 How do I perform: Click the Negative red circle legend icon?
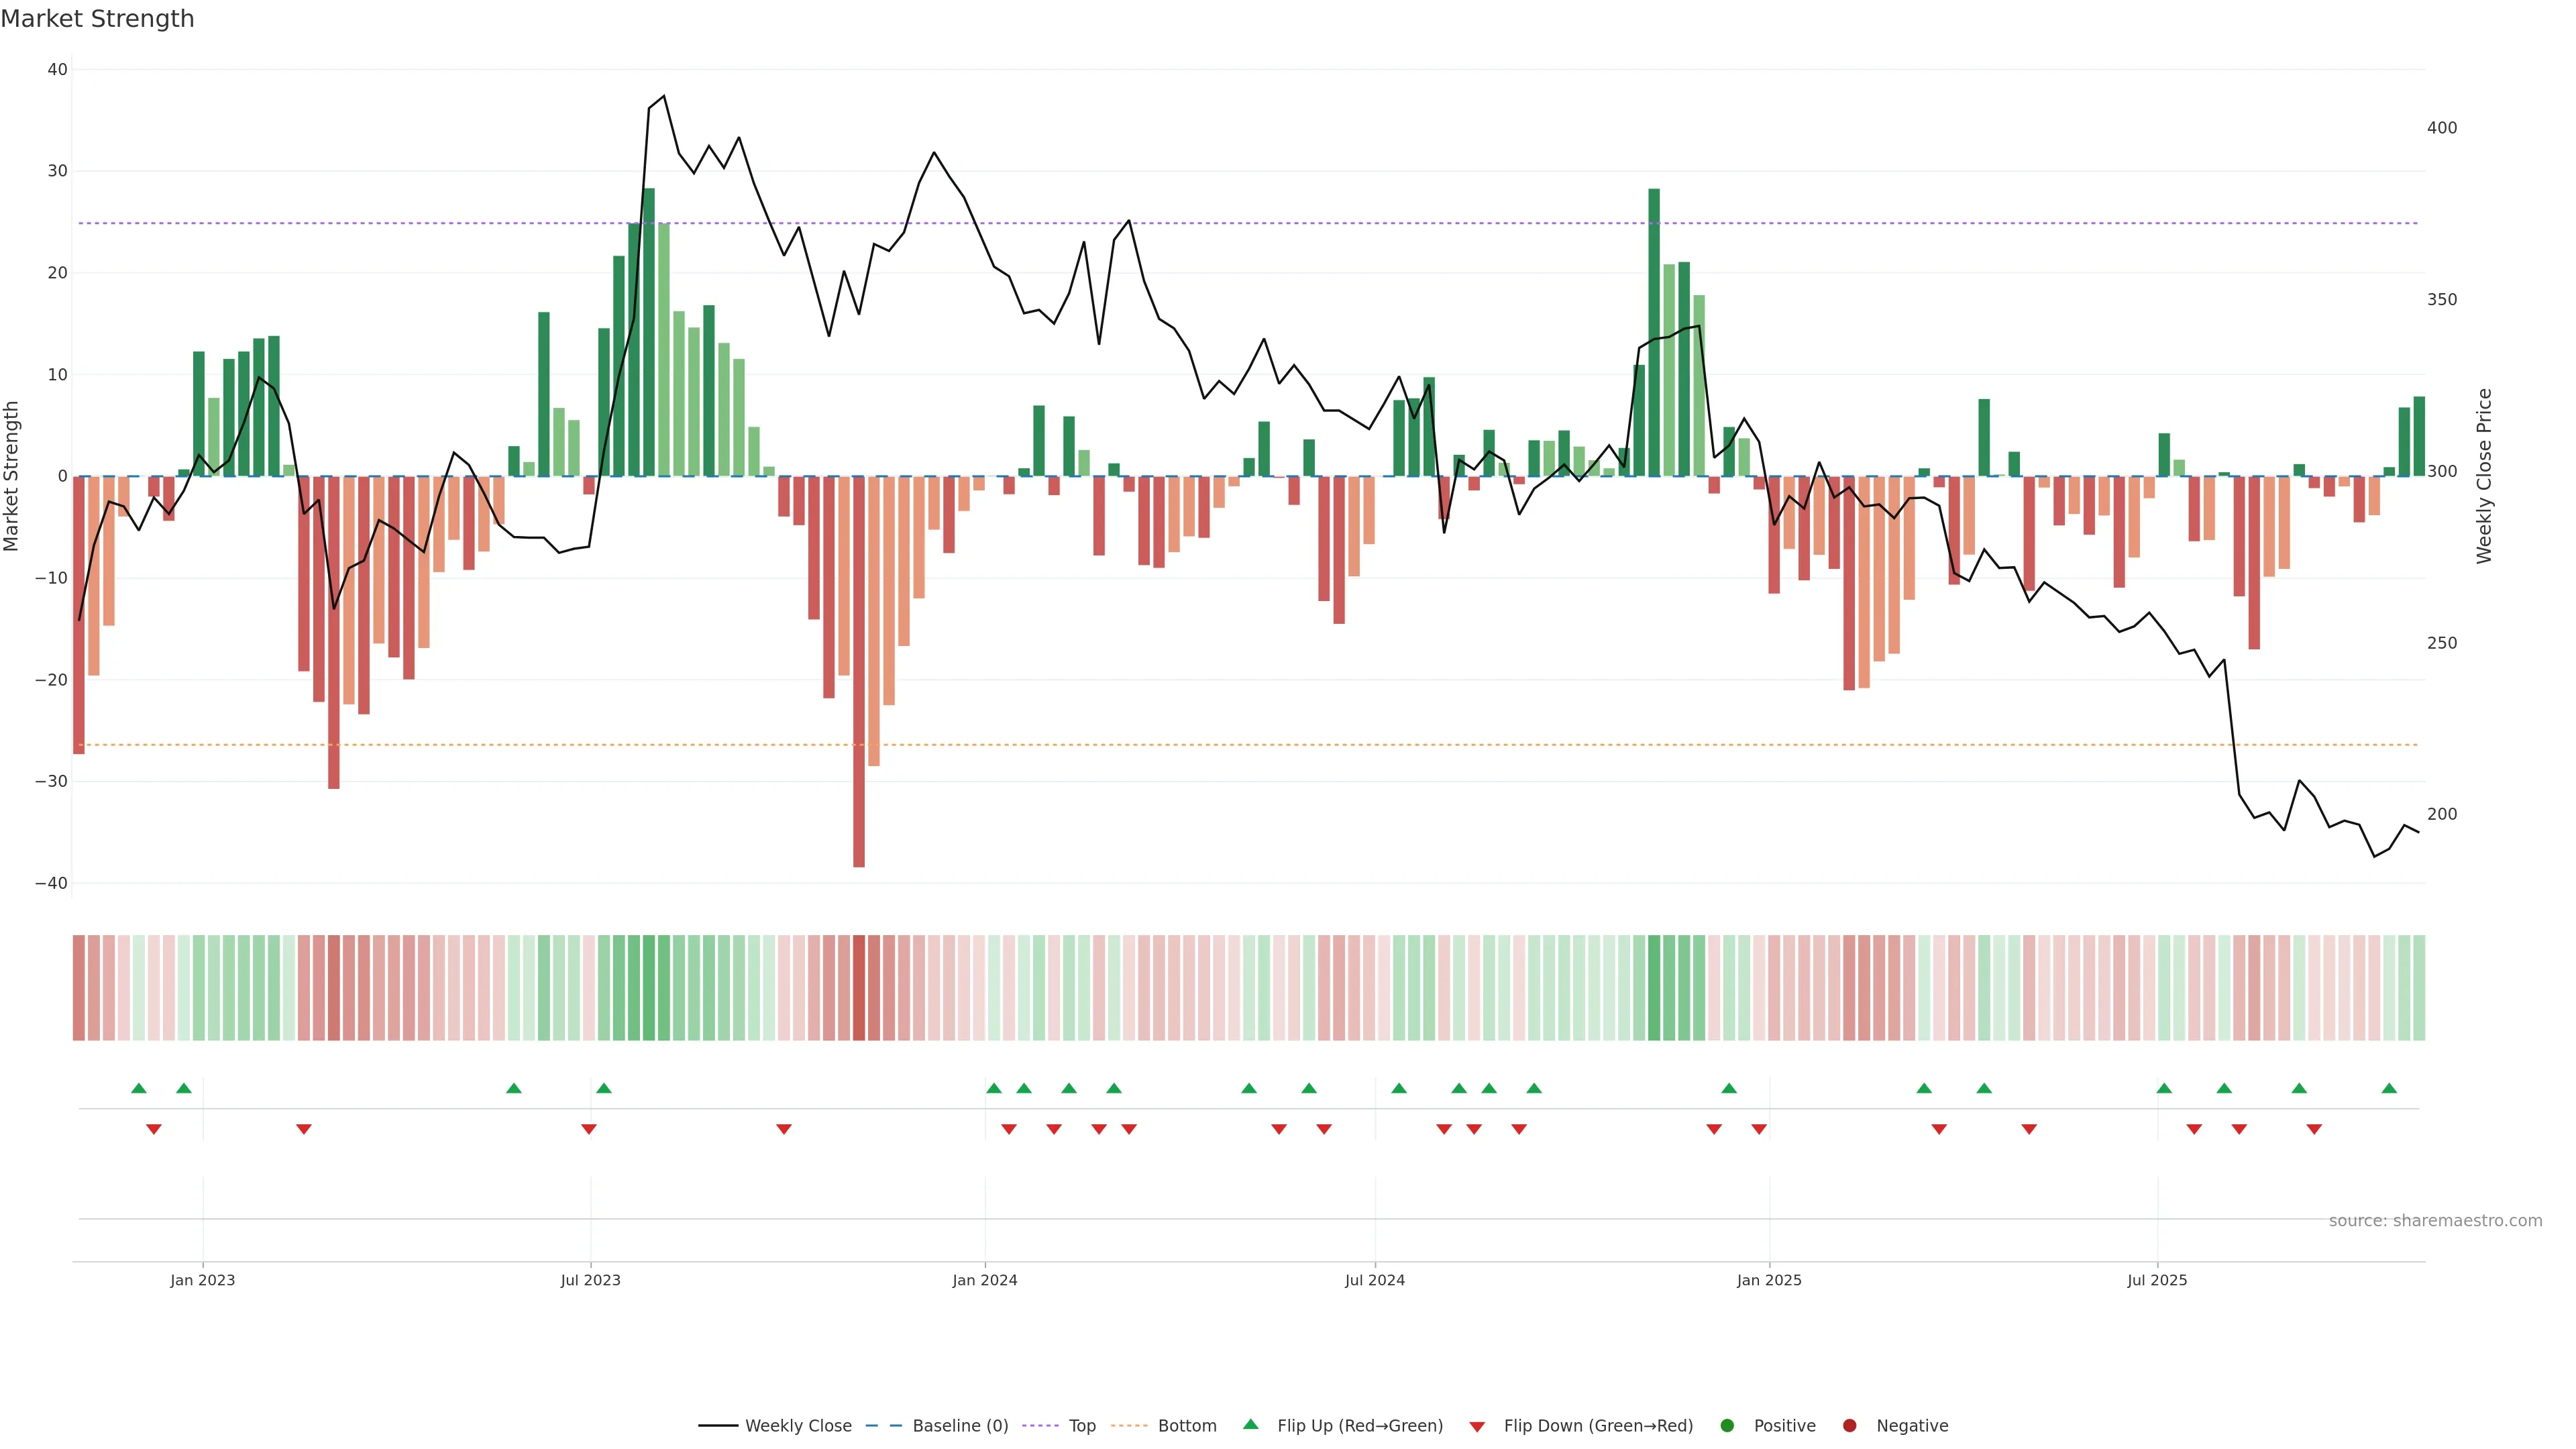[1849, 1425]
